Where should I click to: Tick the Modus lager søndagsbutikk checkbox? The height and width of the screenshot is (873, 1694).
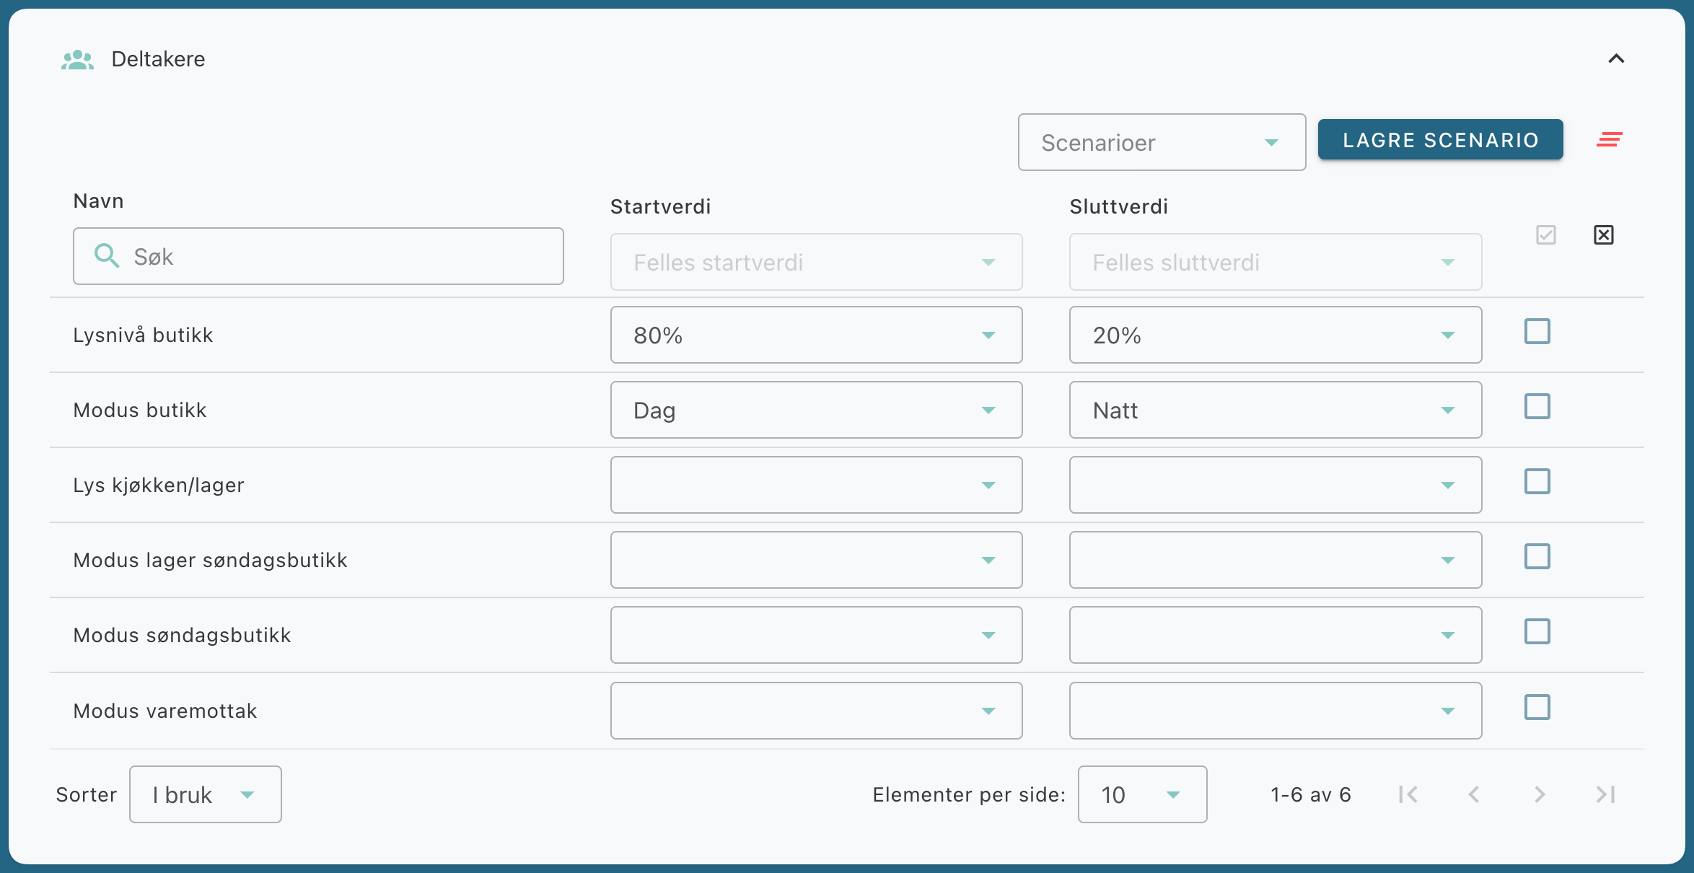(x=1537, y=557)
